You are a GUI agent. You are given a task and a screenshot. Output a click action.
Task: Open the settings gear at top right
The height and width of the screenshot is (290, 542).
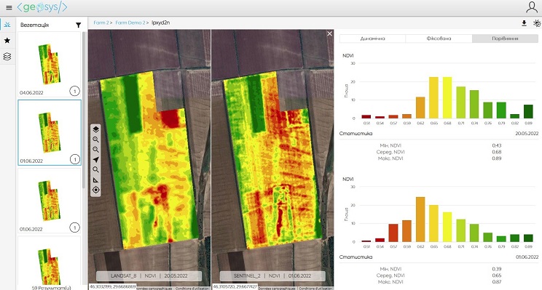click(537, 23)
